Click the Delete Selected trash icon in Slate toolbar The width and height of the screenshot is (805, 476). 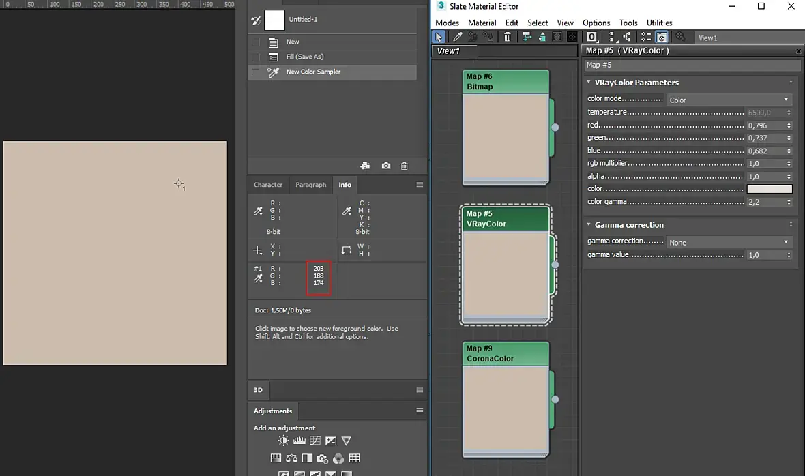(508, 37)
